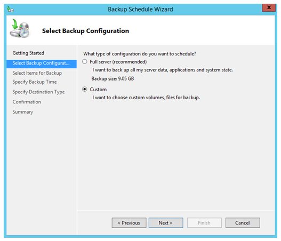Click the Next button

[166, 223]
